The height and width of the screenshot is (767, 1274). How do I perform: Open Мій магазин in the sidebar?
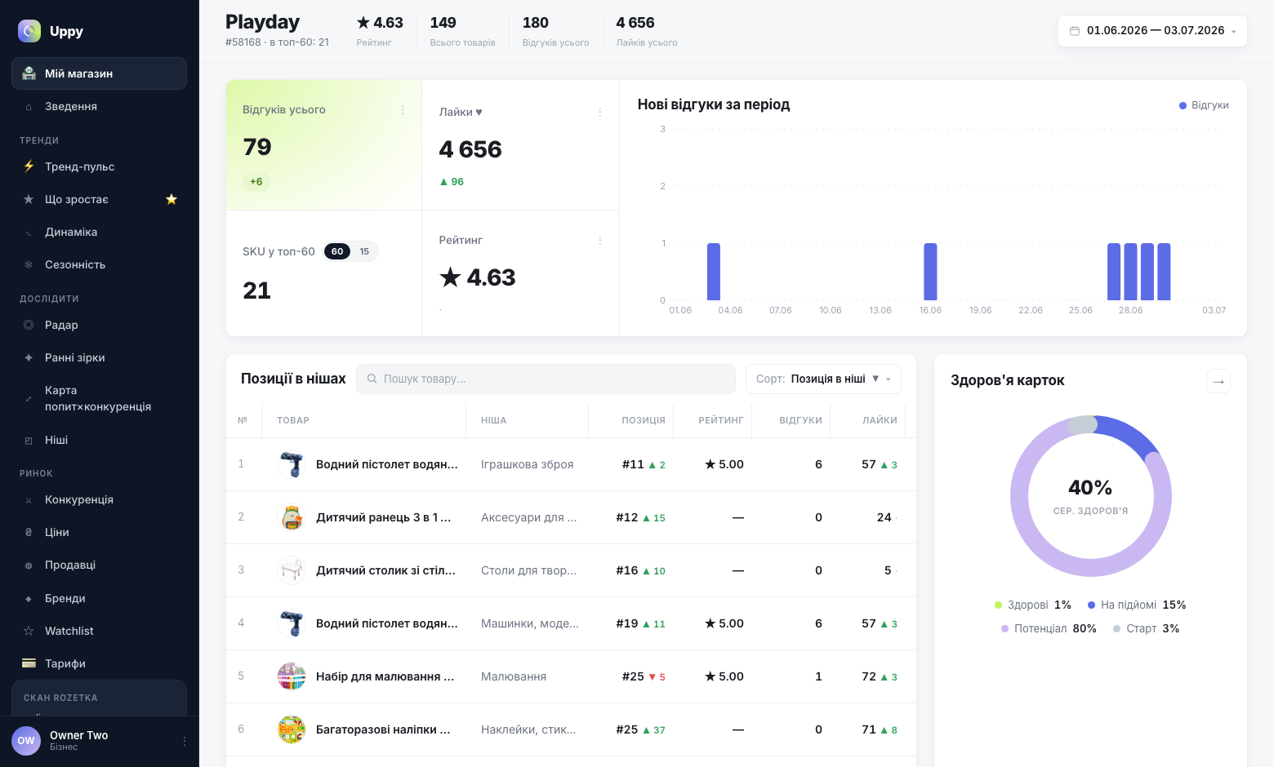(99, 73)
